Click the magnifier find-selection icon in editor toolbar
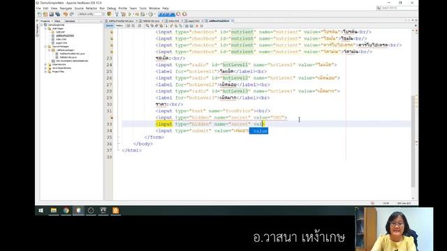 [x=147, y=26]
